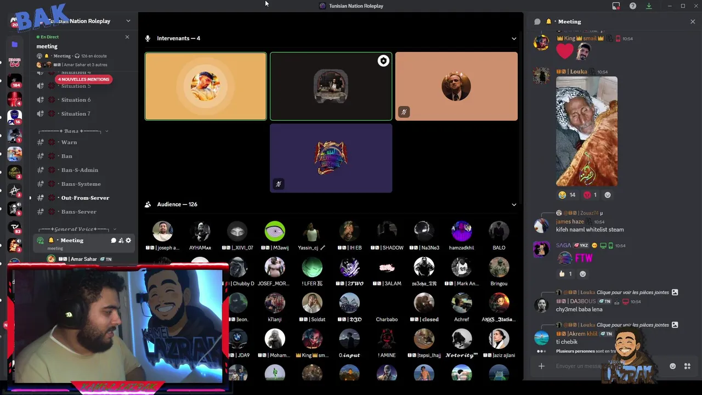Click the 4 Nouvelles Mentions pill
Image resolution: width=702 pixels, height=395 pixels.
[x=83, y=79]
